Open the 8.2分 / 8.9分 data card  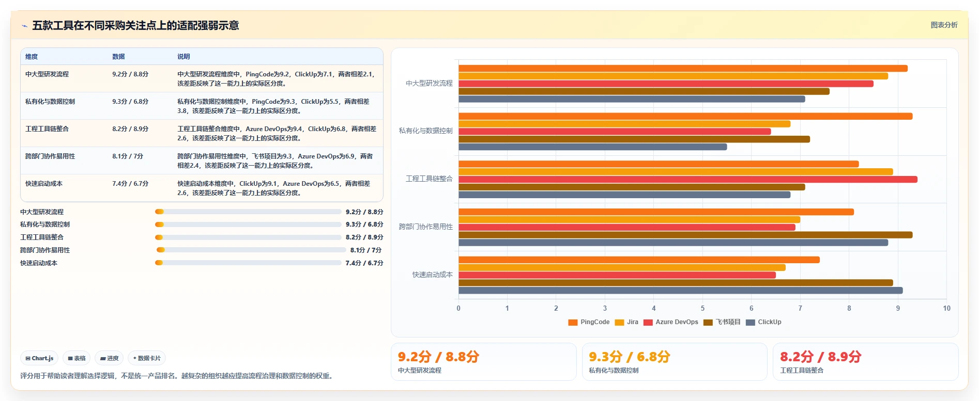(865, 362)
